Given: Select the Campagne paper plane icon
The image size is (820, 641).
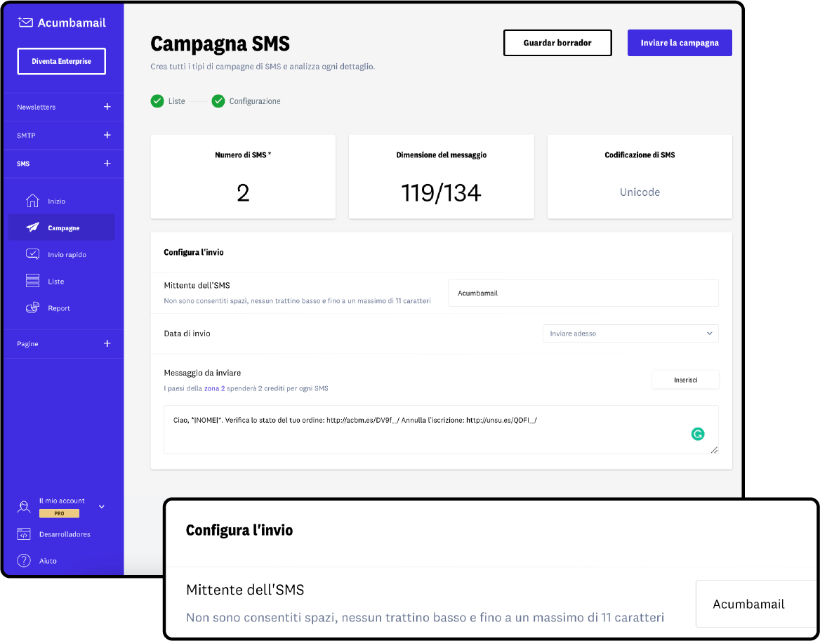Looking at the screenshot, I should coord(32,227).
